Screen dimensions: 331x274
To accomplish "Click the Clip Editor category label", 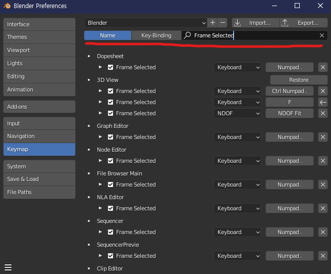I will 110,268.
